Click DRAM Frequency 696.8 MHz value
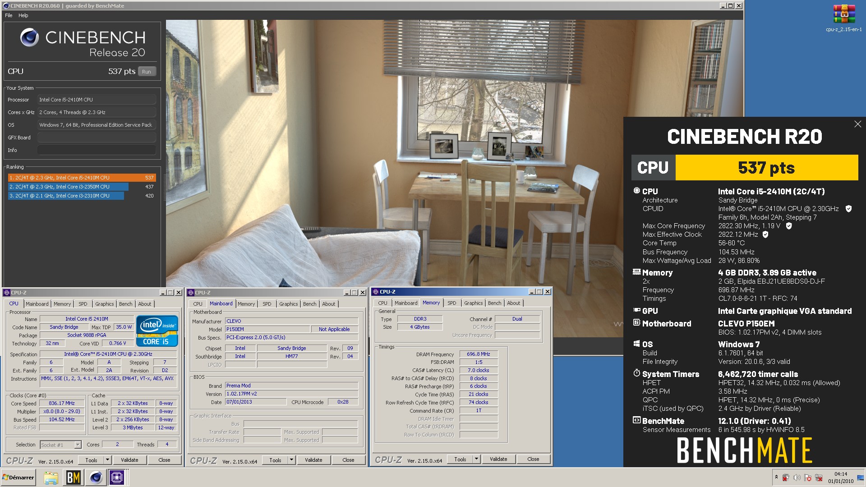Screen dimensions: 866x487 [479, 354]
